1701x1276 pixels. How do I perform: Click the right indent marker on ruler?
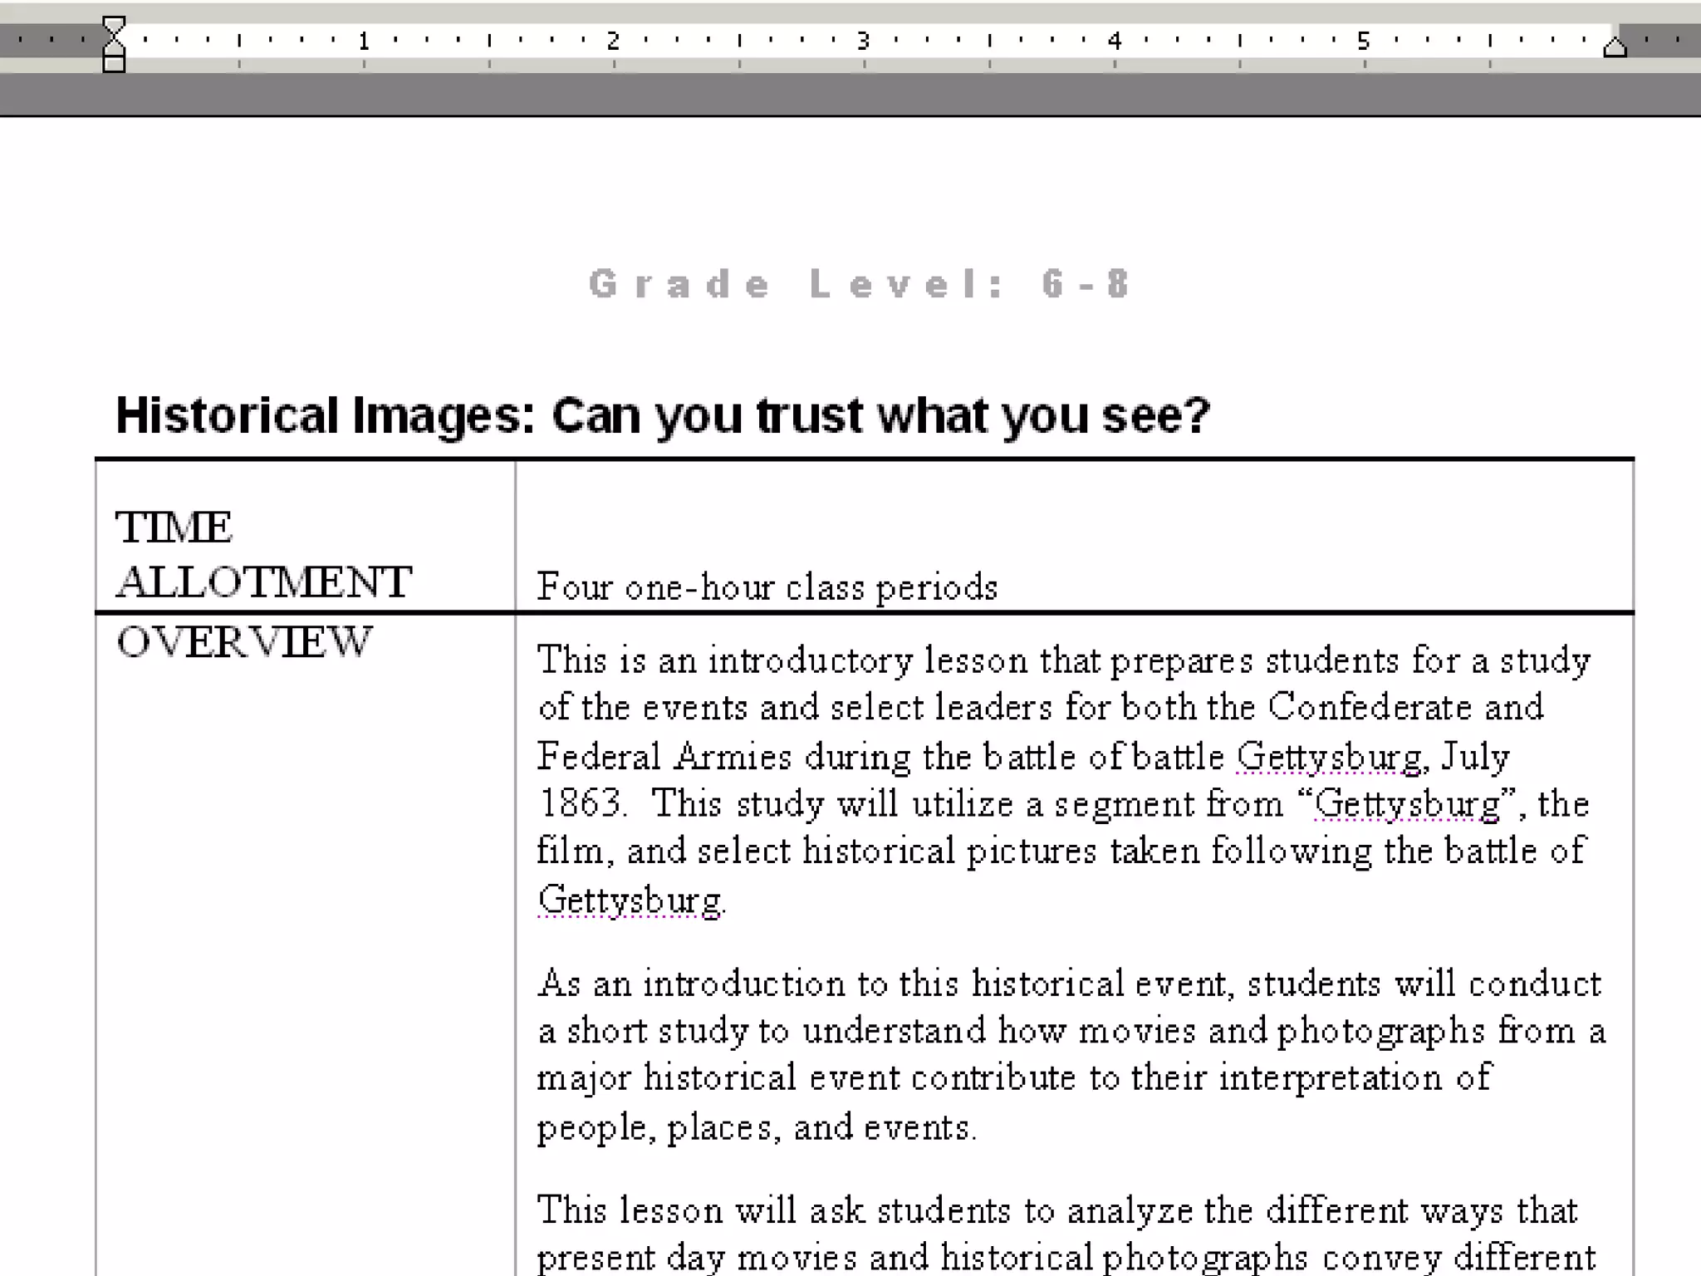[x=1615, y=47]
